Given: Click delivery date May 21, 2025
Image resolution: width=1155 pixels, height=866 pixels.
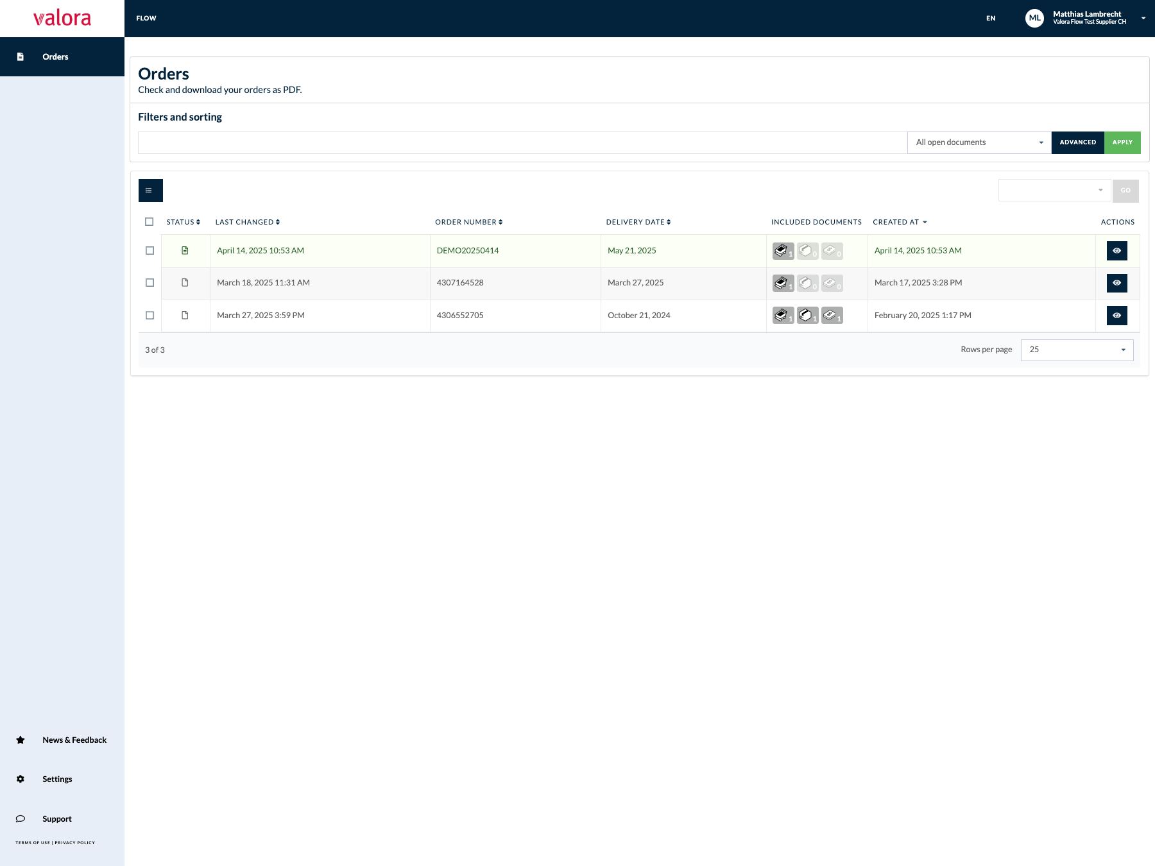Looking at the screenshot, I should coord(632,251).
